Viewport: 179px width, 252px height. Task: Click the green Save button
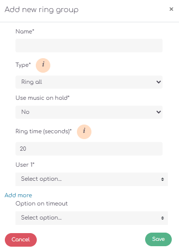tap(158, 239)
